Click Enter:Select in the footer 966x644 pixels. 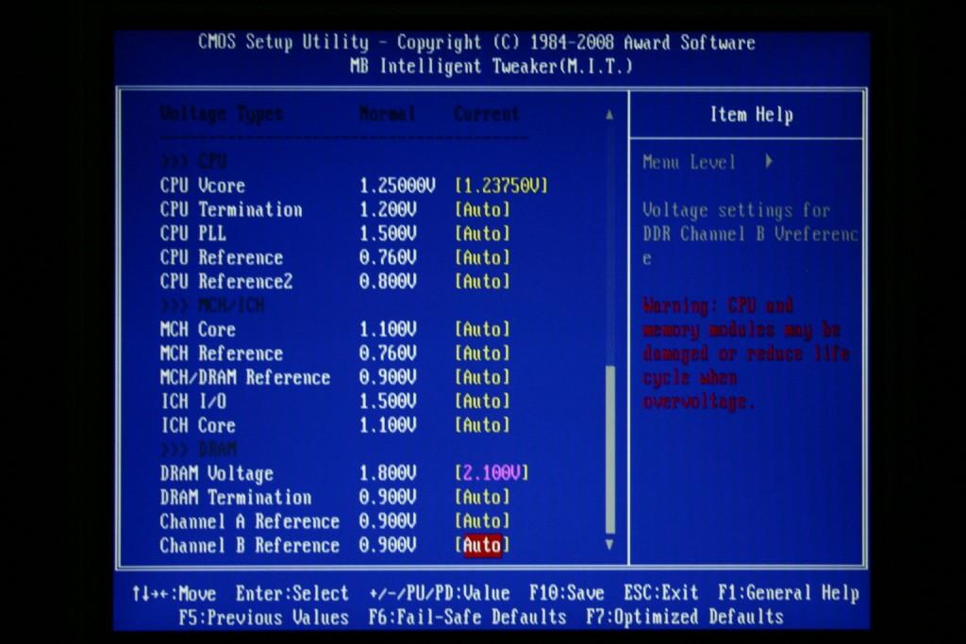[292, 593]
